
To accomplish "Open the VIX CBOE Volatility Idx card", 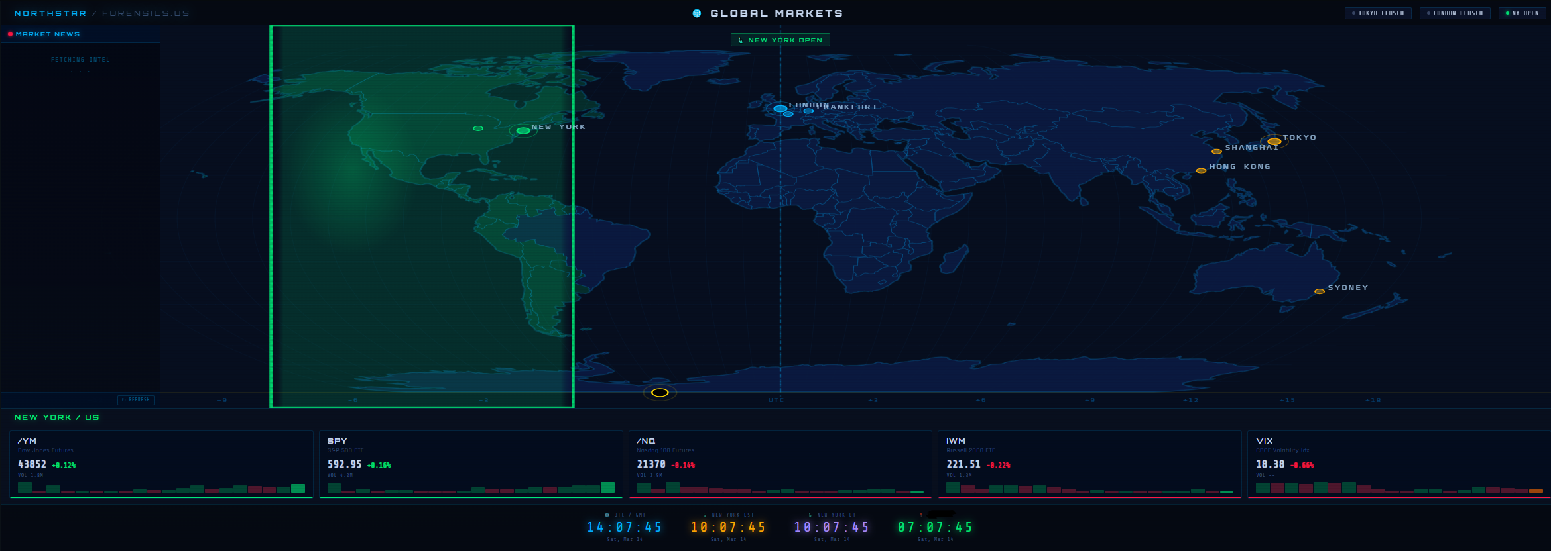I will pos(1399,464).
